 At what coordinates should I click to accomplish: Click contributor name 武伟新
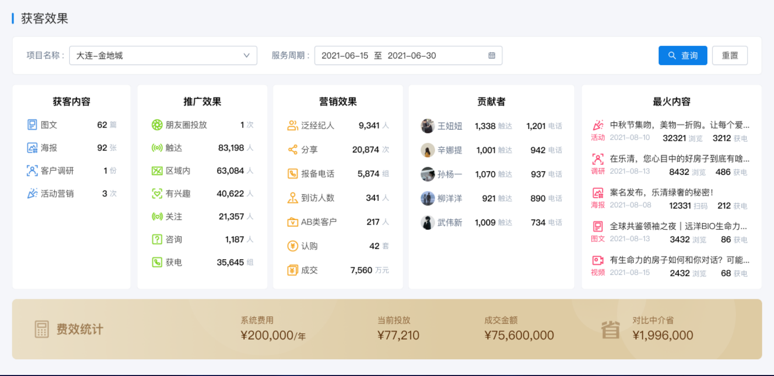(x=450, y=223)
